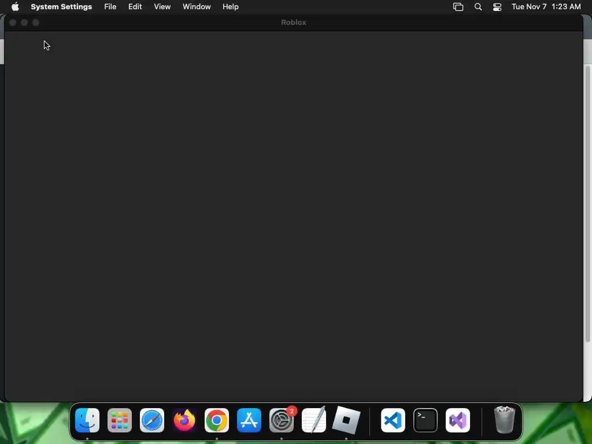Click the date and time in menu bar

pyautogui.click(x=546, y=7)
